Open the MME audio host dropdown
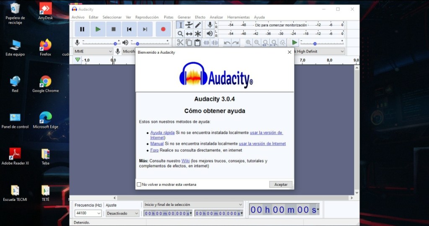This screenshot has height=226, width=429. tap(93, 51)
